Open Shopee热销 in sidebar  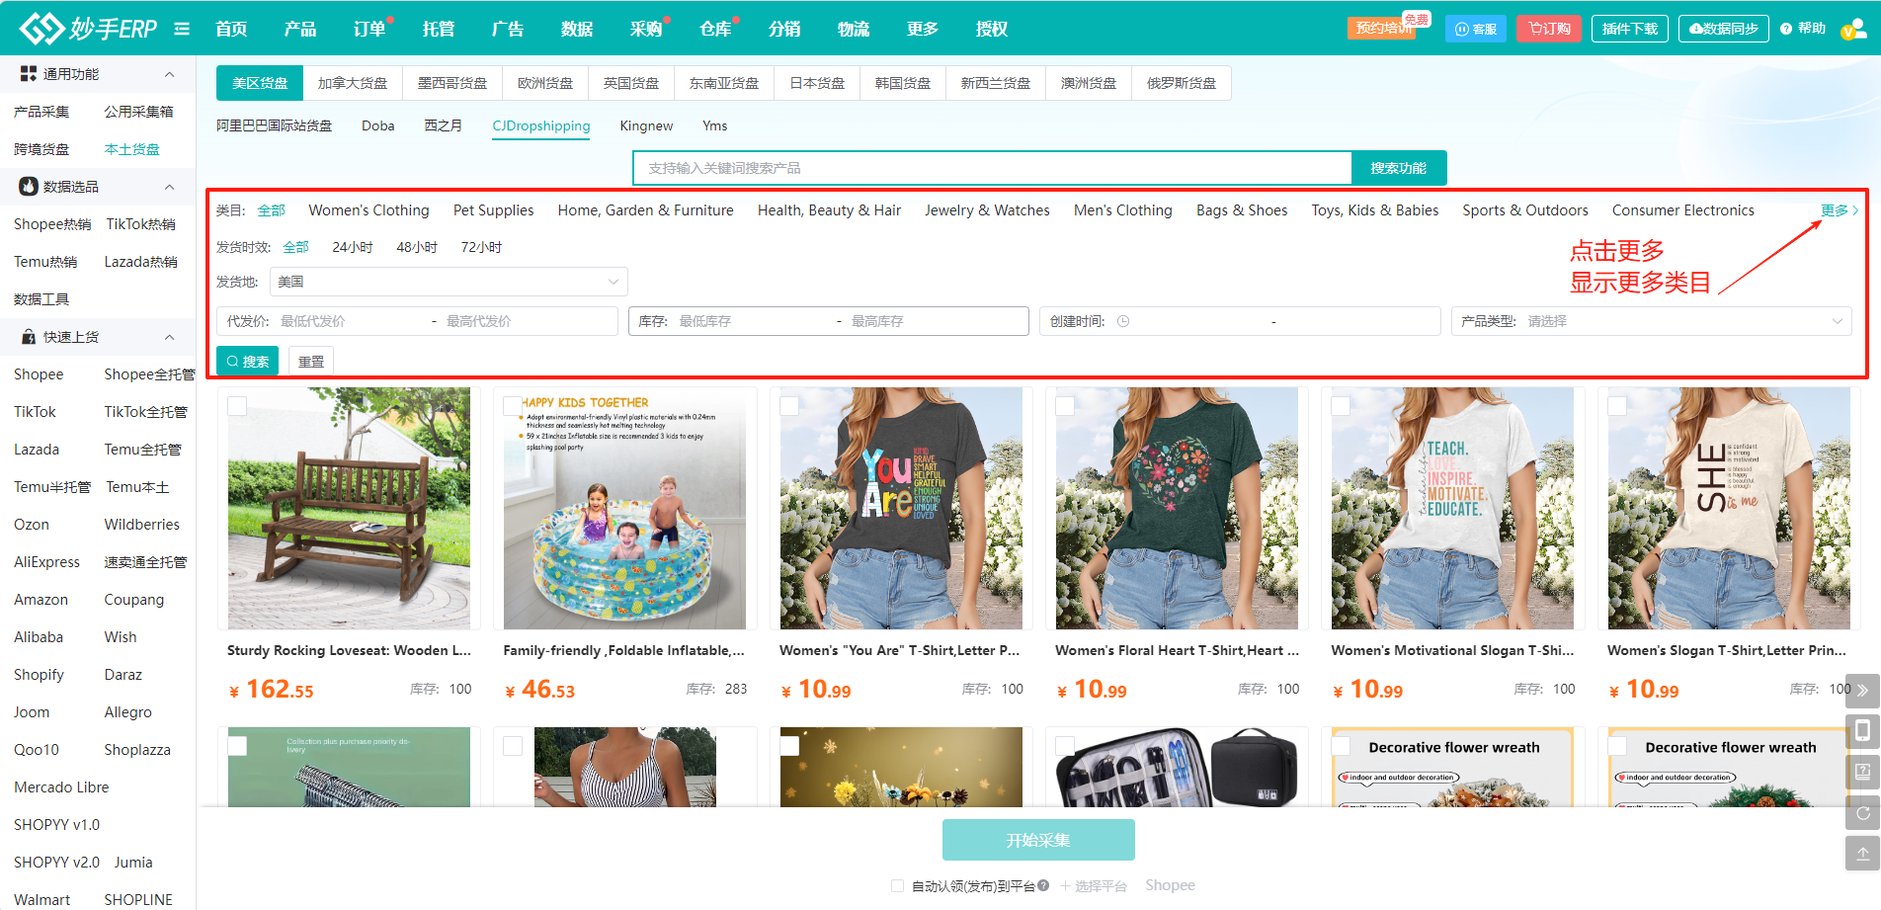coord(52,224)
